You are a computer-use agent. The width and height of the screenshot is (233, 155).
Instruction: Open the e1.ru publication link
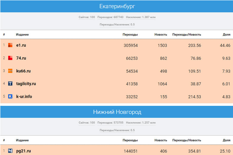click(x=21, y=45)
